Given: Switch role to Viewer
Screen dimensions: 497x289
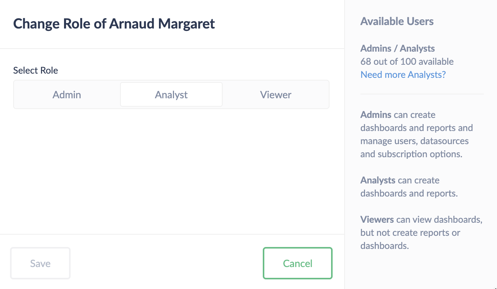Looking at the screenshot, I should click(x=276, y=94).
